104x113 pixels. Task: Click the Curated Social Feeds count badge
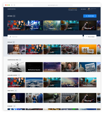[x=20, y=60]
